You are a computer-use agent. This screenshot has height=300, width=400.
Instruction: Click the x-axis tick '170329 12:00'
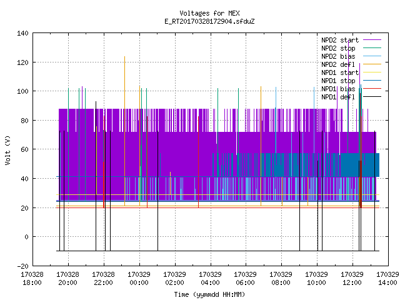(352, 279)
